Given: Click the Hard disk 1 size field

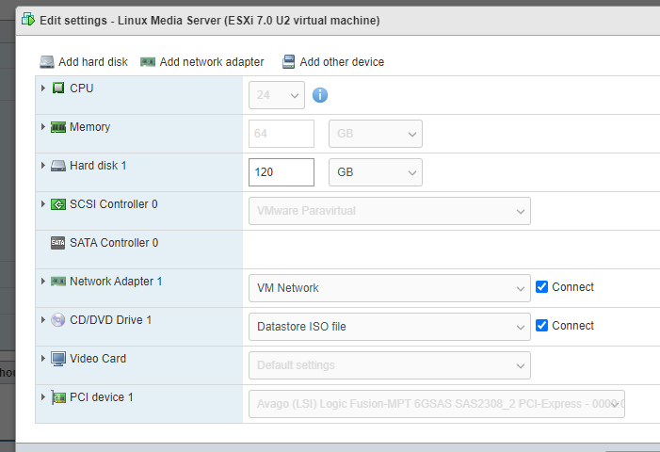Looking at the screenshot, I should point(281,173).
